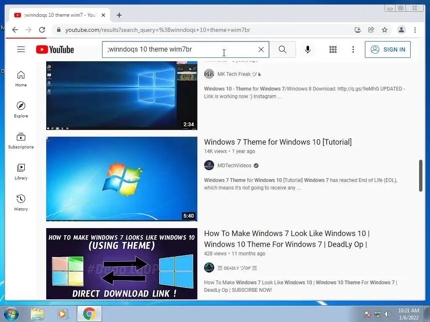Open Explore in the sidebar

[21, 110]
